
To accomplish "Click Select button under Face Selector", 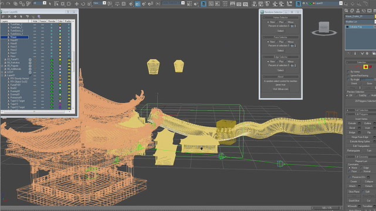I will pyautogui.click(x=280, y=50).
